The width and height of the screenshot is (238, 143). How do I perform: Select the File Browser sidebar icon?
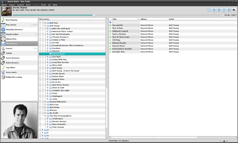3,44
